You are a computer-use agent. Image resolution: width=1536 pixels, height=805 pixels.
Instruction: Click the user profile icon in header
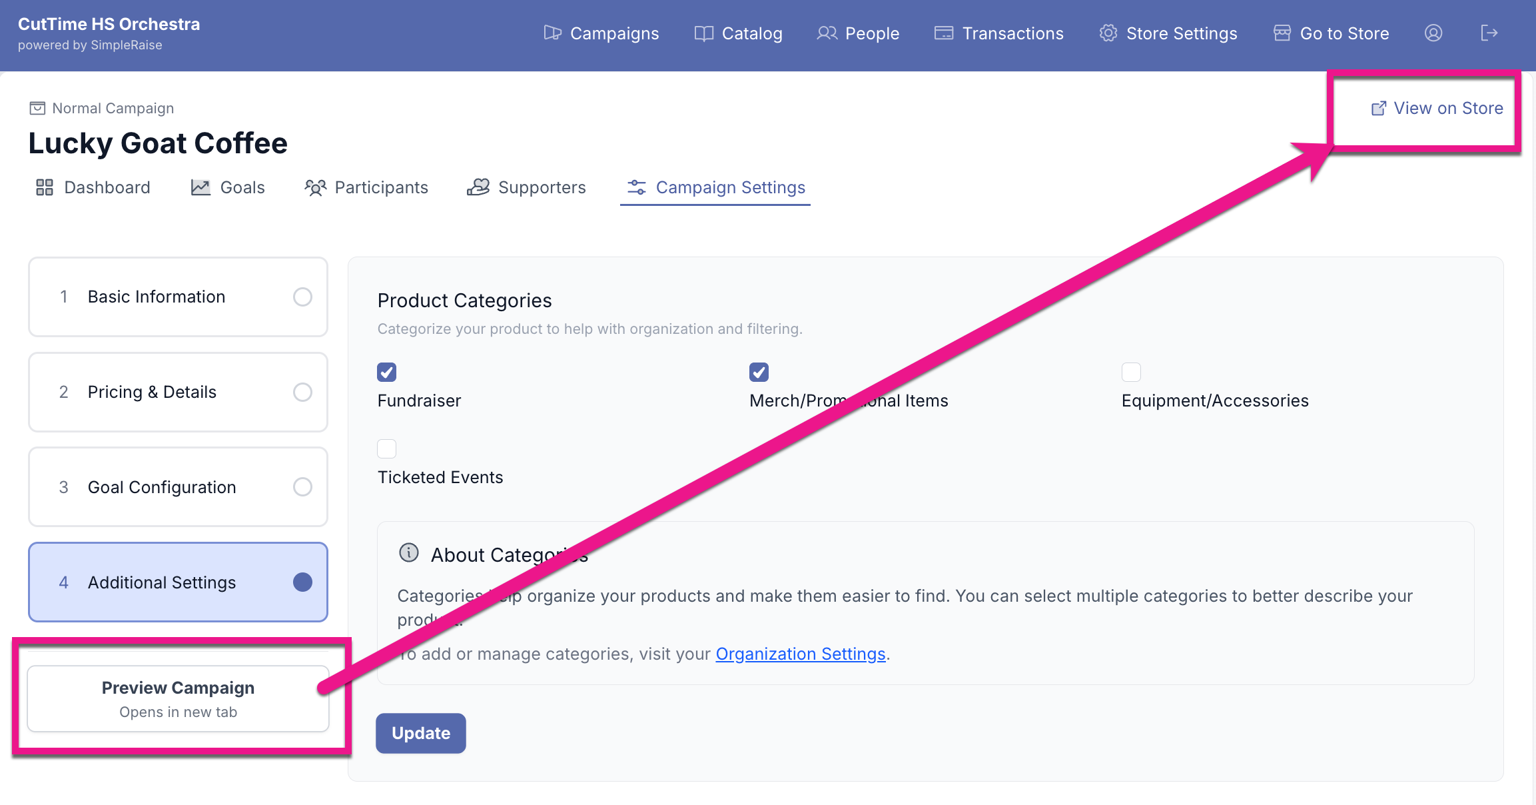coord(1433,33)
